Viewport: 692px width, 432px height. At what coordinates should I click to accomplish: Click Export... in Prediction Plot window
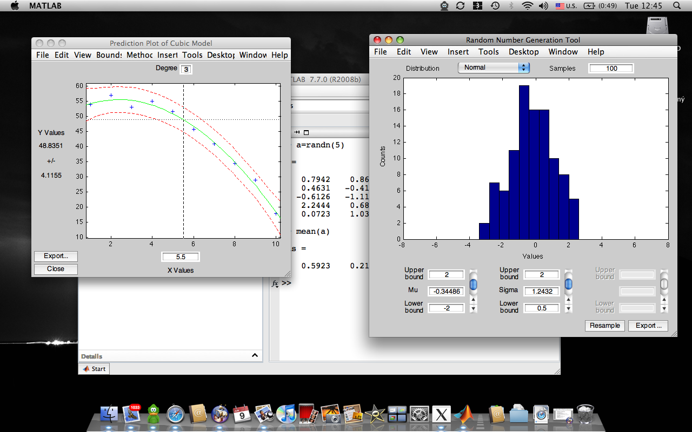[x=56, y=256]
